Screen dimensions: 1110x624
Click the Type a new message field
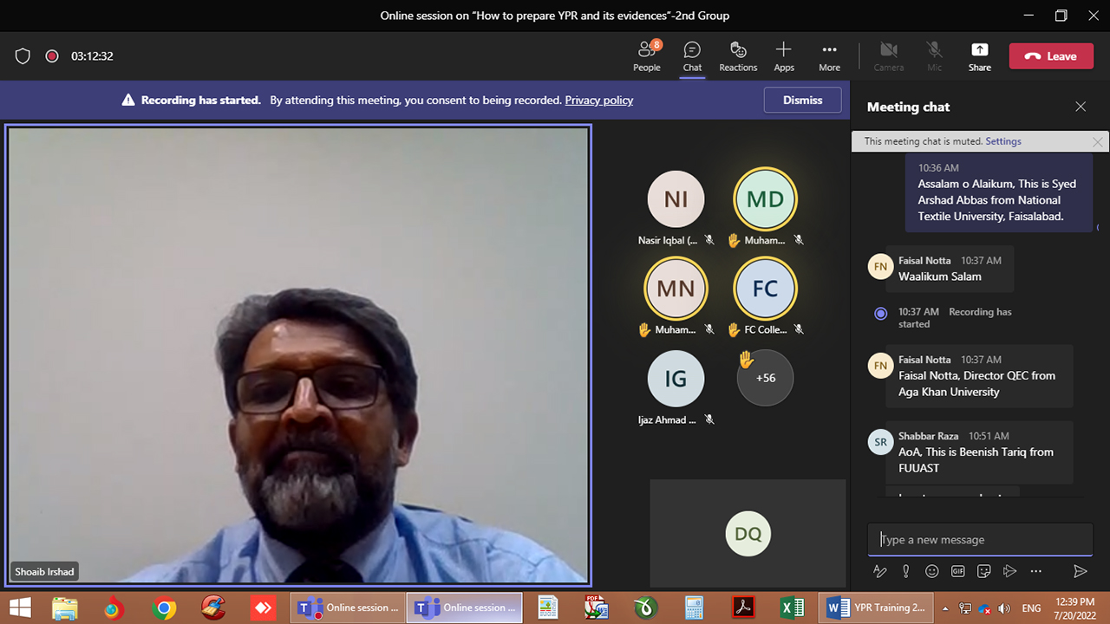[x=980, y=539]
